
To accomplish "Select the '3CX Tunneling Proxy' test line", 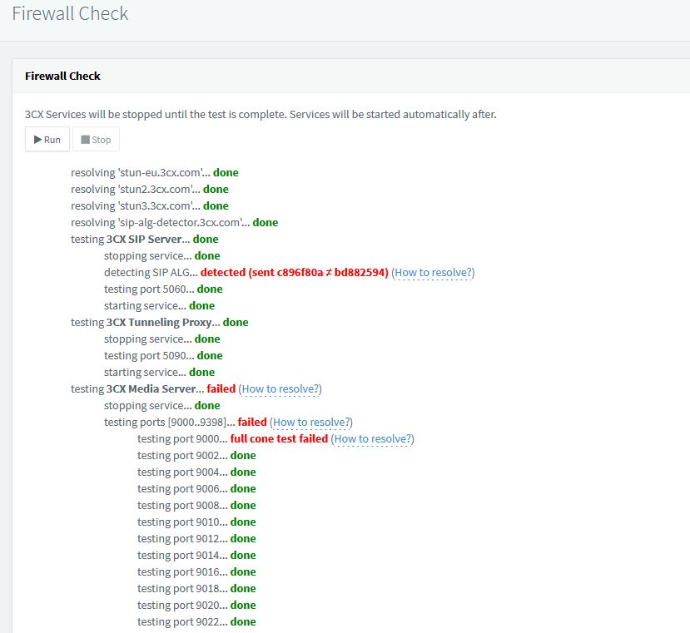I will pyautogui.click(x=158, y=322).
